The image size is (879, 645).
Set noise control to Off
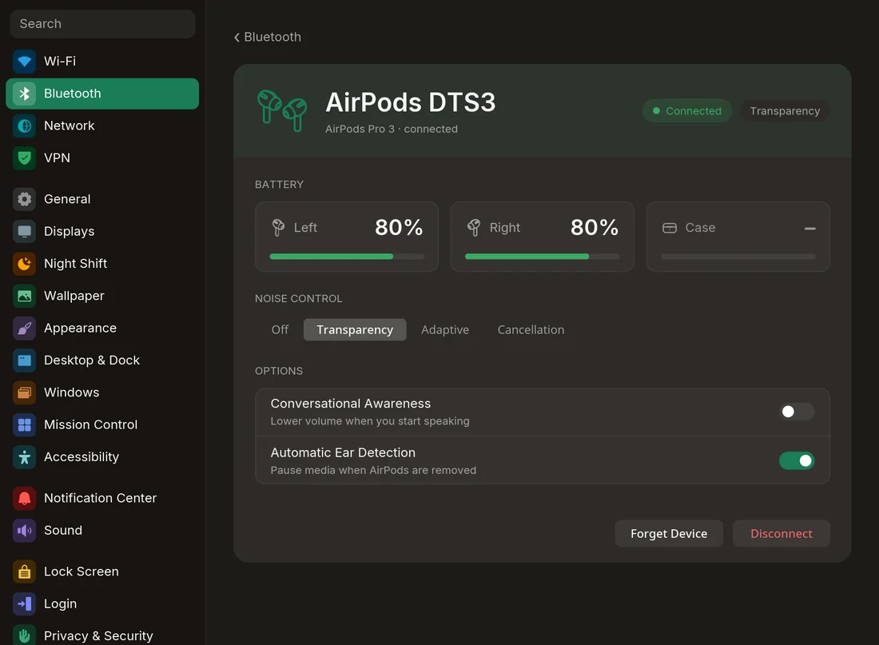pyautogui.click(x=280, y=330)
